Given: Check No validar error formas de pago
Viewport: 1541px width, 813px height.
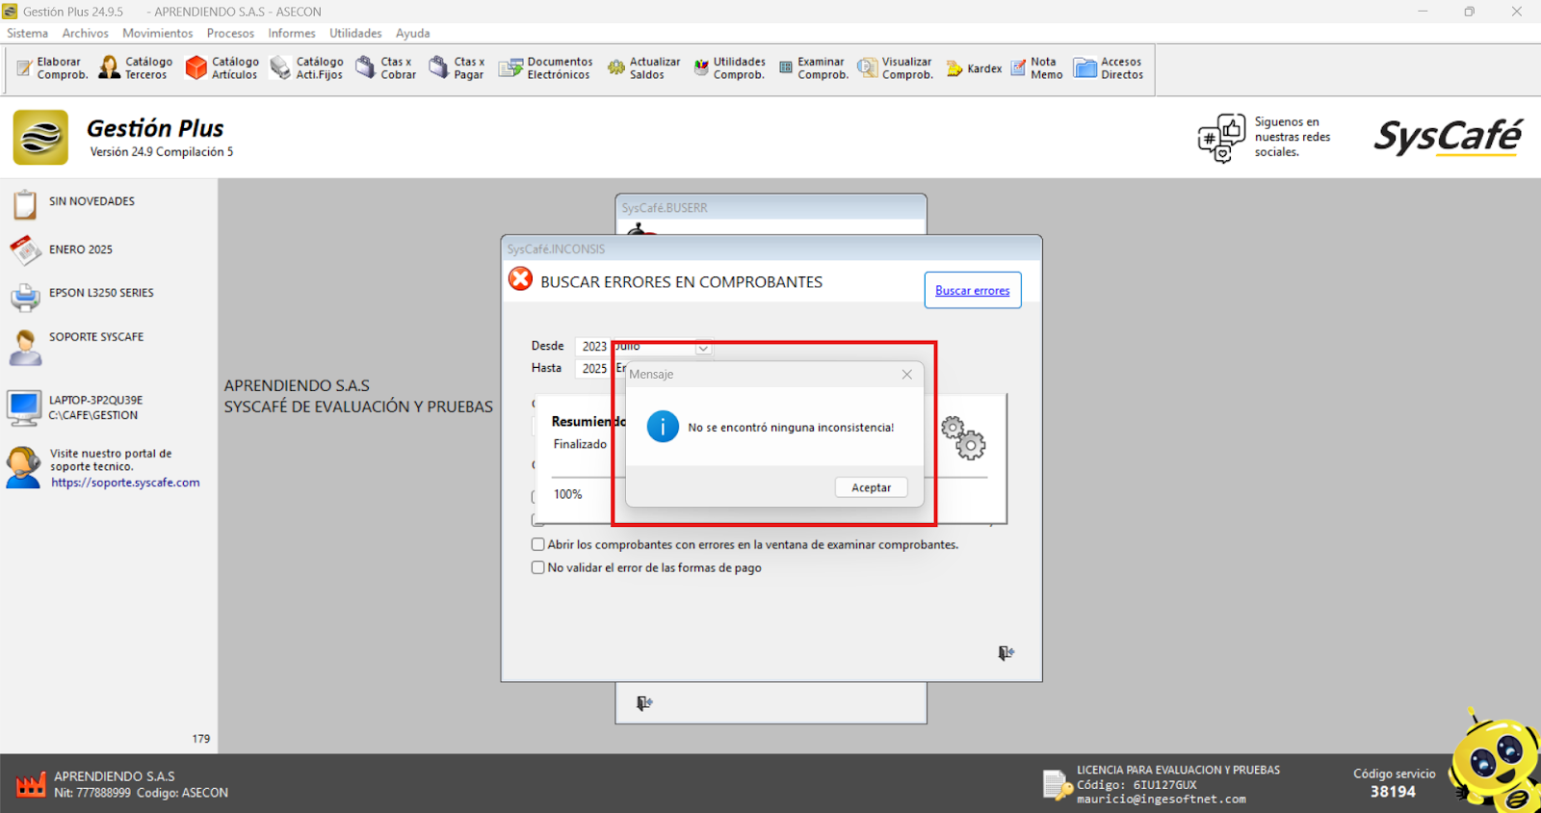Looking at the screenshot, I should point(538,567).
